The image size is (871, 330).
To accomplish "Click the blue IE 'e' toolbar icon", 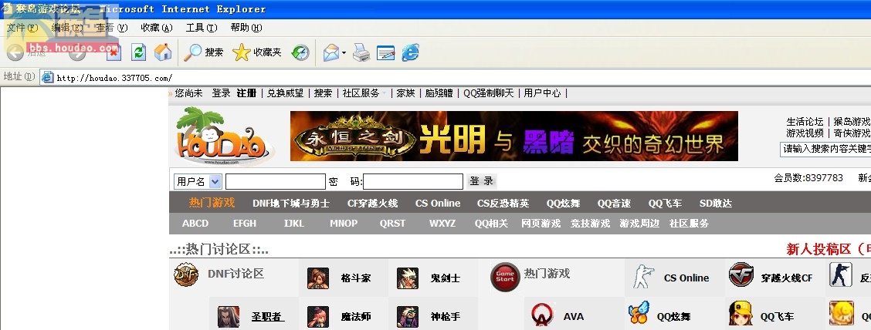I will coord(410,52).
